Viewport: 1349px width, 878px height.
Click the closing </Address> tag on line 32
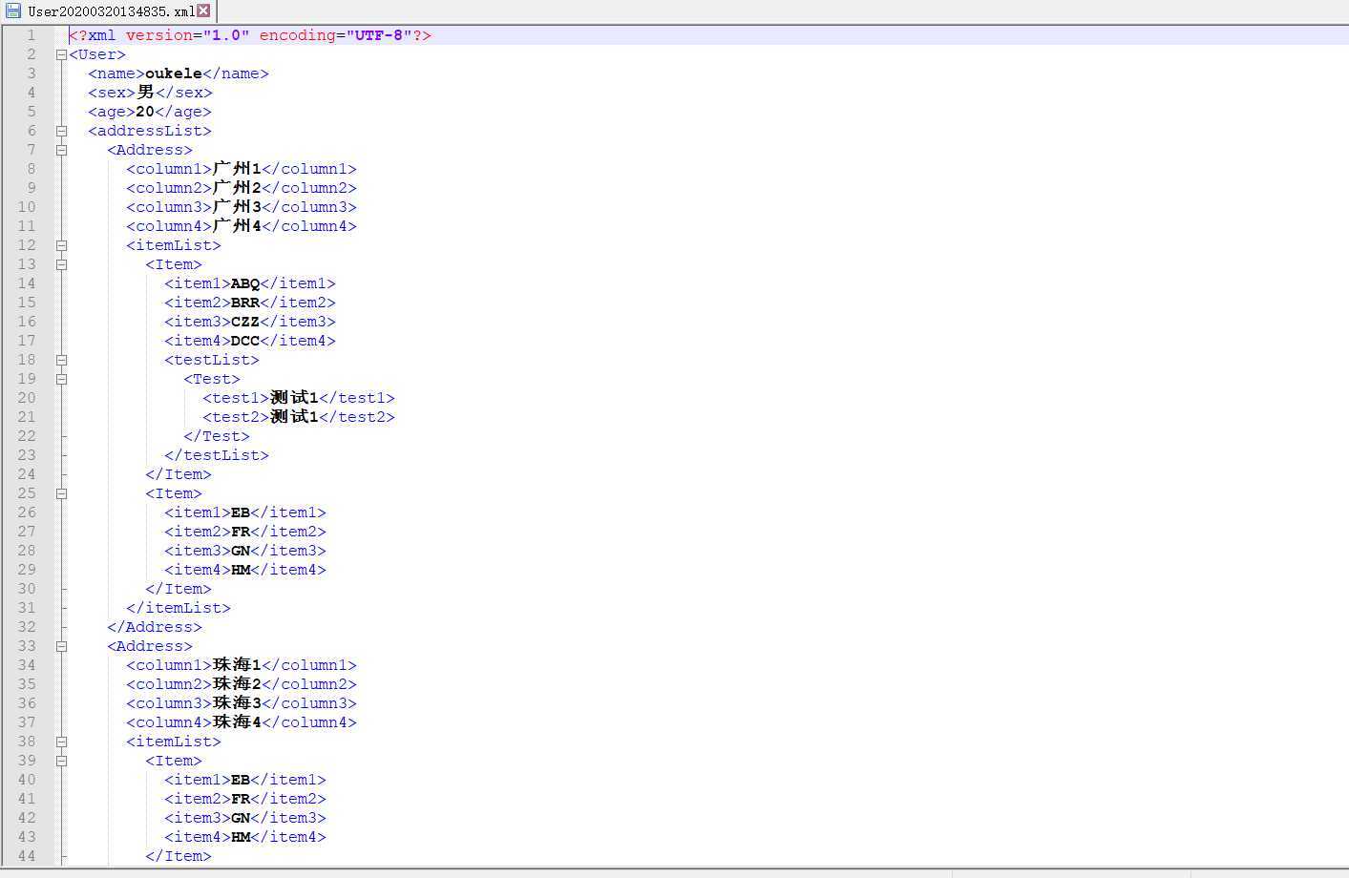coord(155,627)
